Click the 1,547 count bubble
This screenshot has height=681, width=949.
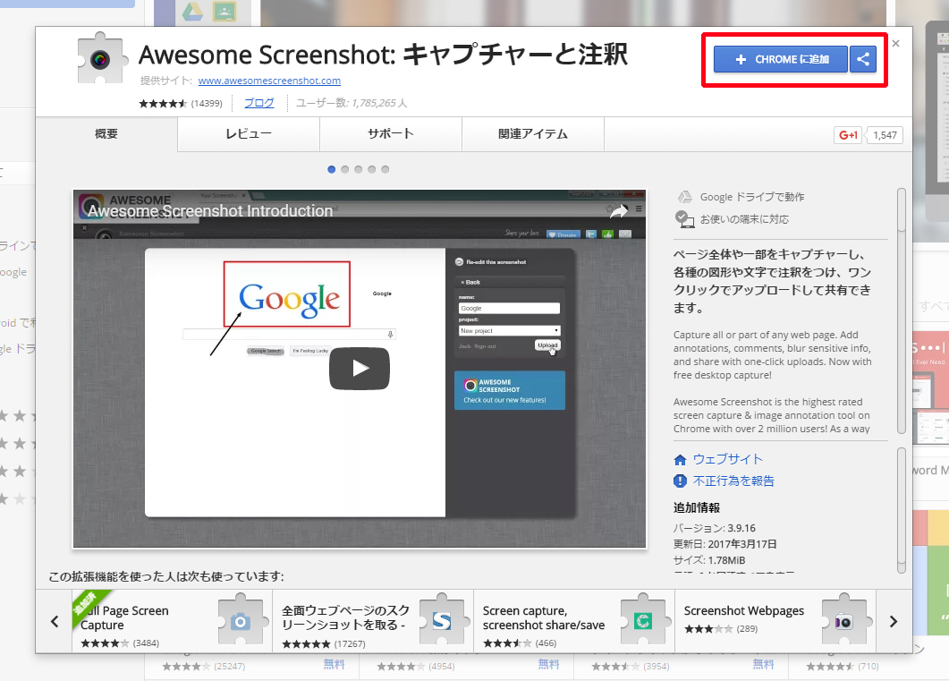click(885, 135)
